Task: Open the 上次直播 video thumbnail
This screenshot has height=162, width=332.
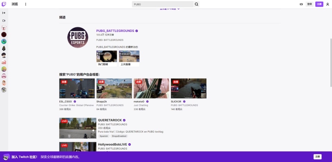Action: (129, 56)
